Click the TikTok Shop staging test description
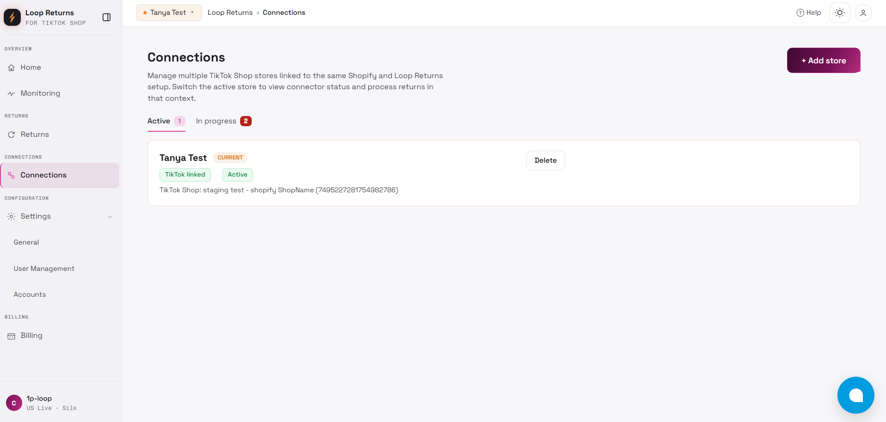Image resolution: width=886 pixels, height=422 pixels. click(x=279, y=190)
